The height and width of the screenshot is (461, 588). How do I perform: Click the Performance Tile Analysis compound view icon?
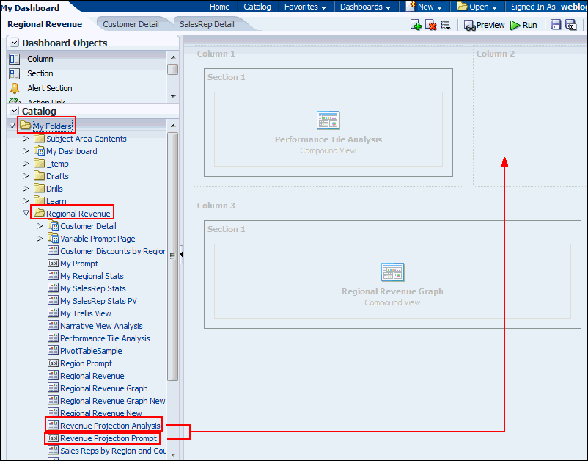(328, 120)
